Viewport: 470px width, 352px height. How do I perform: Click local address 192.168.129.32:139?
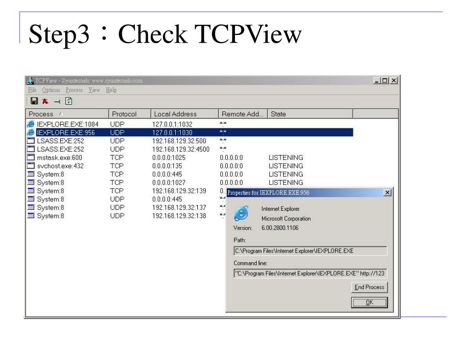pos(179,191)
